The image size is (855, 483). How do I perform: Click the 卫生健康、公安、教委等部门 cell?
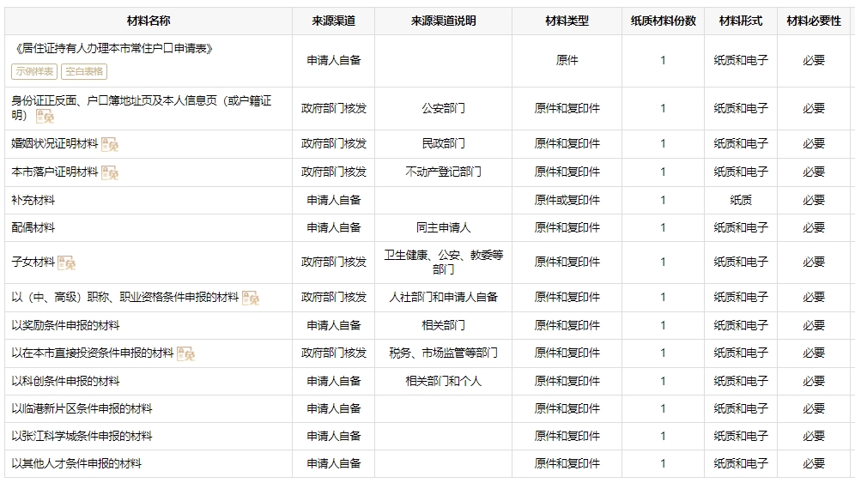[x=443, y=262]
